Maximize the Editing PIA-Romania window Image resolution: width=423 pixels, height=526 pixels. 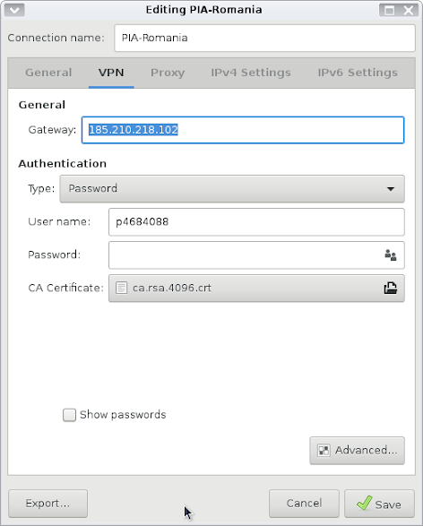click(389, 11)
